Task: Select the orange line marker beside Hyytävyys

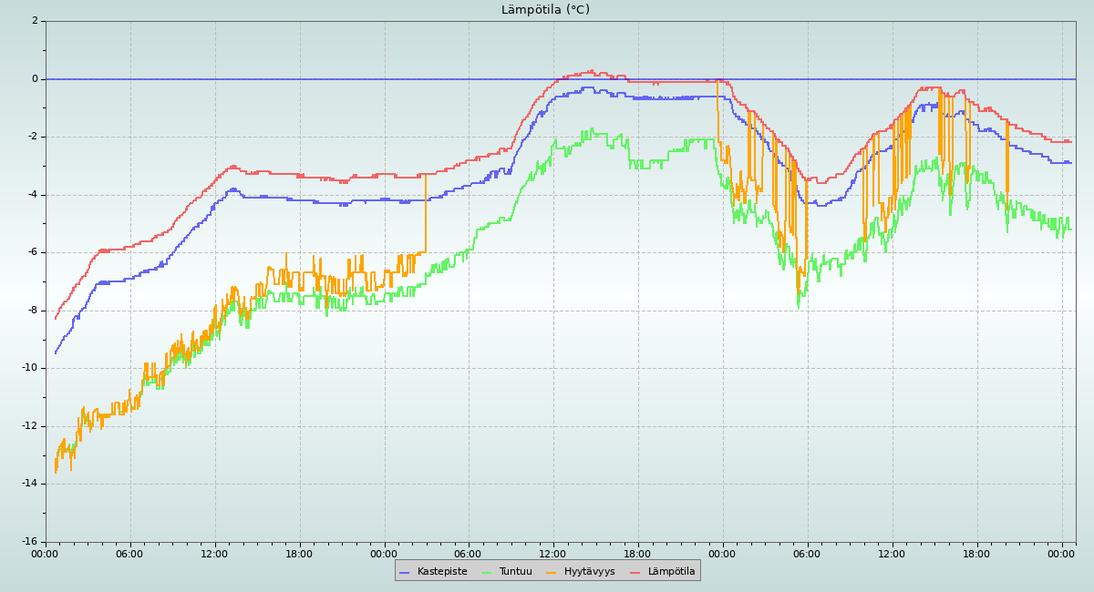Action: click(x=552, y=572)
